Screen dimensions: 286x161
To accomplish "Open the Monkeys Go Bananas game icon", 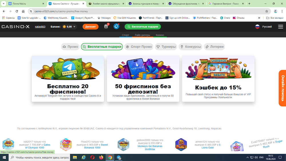I will [x=123, y=144].
